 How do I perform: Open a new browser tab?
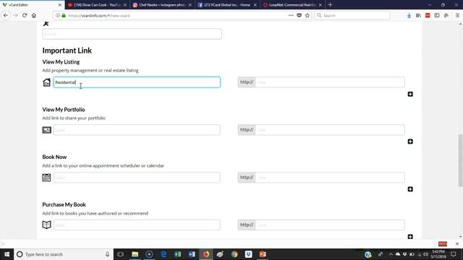(330, 5)
